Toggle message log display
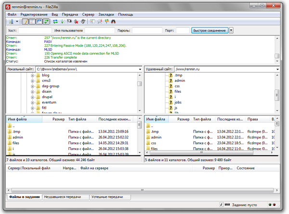This screenshot has height=214, width=289. click(x=25, y=22)
